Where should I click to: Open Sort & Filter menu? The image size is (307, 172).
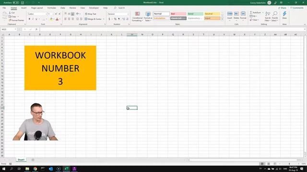tap(268, 16)
